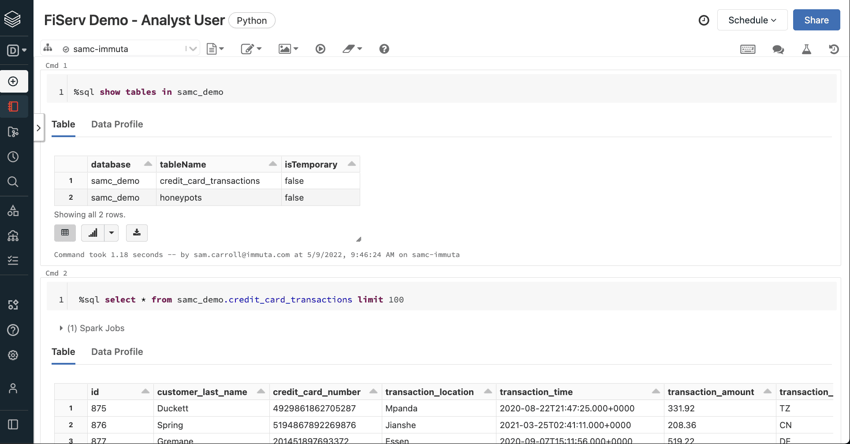Open the Edit menu icon in toolbar
Screen dimensions: 850x444
[251, 49]
